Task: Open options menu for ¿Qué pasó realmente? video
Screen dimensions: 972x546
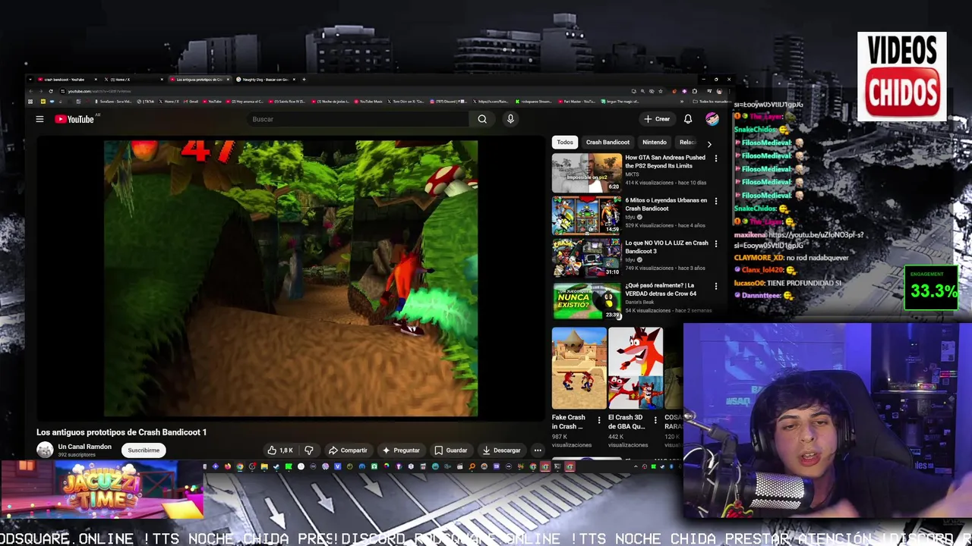Action: coord(716,286)
